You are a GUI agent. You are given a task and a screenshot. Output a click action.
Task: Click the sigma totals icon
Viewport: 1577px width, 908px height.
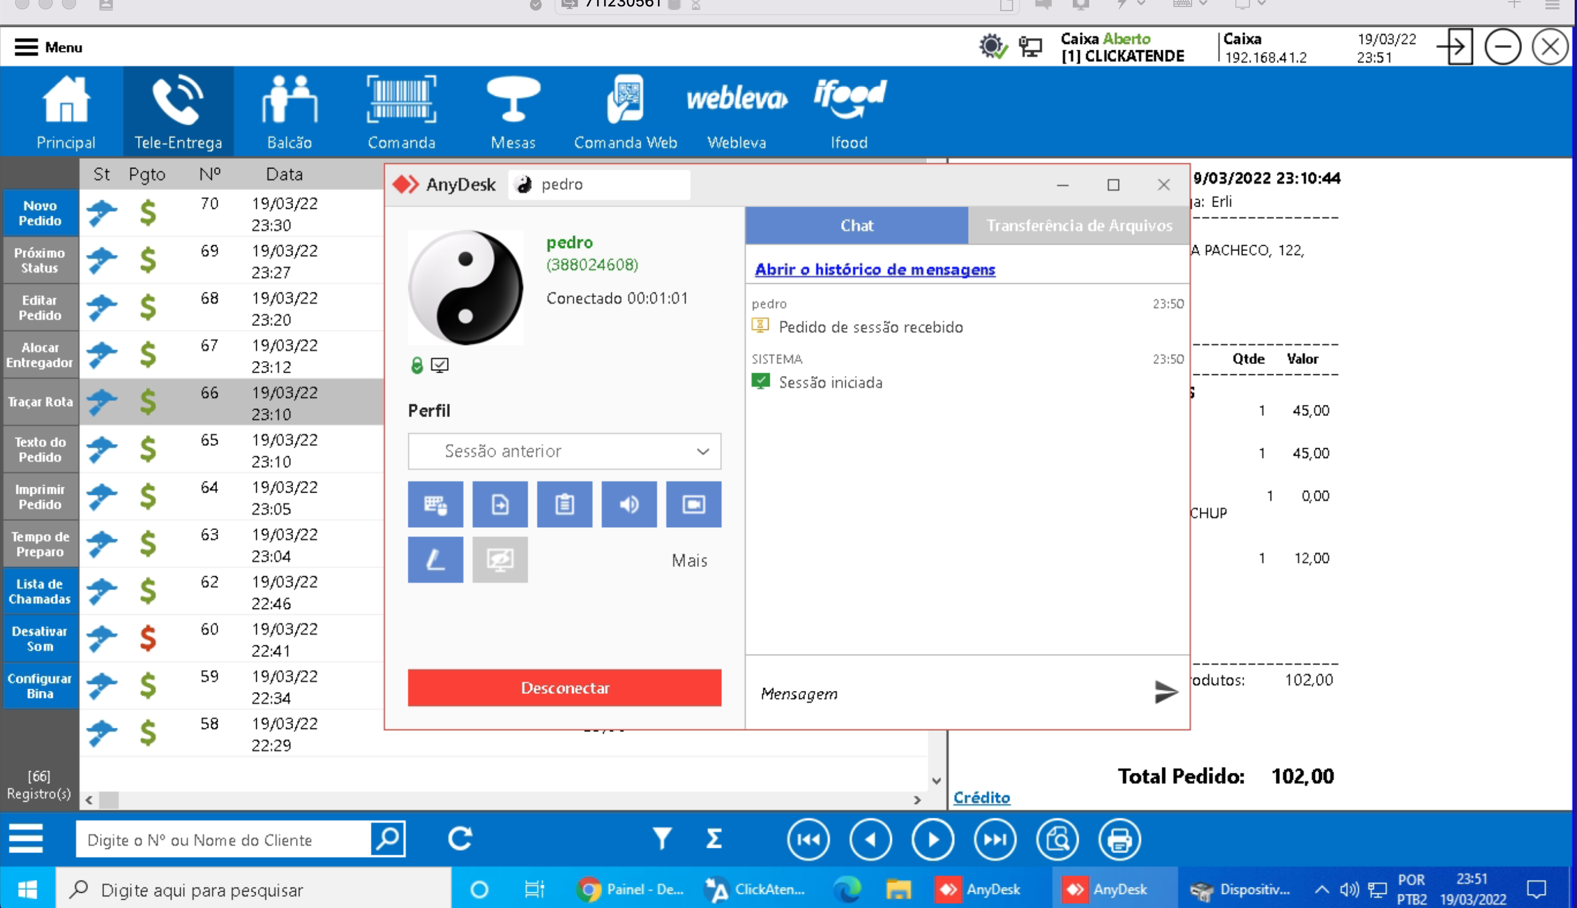(x=714, y=839)
